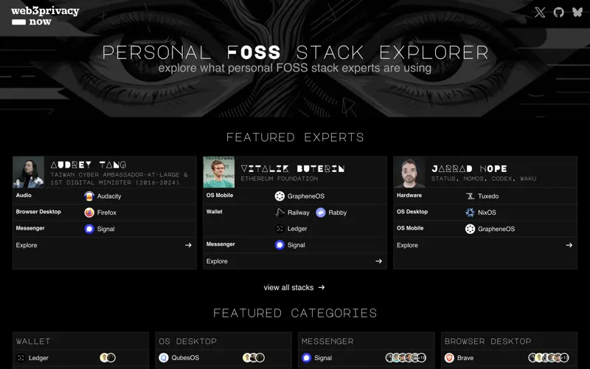Click the NixOS snowflake icon

[x=470, y=213]
